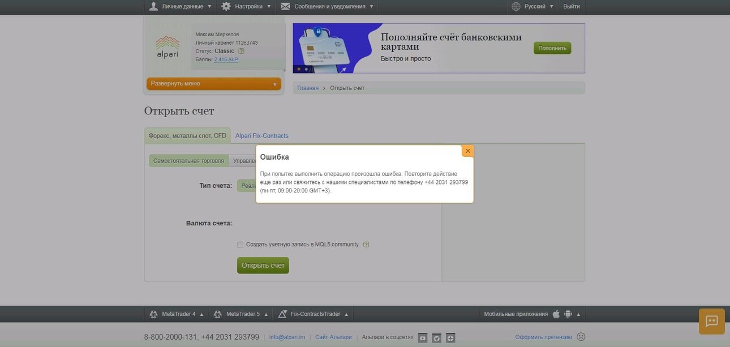Select the Самостоятельная торговля tab
730x347 pixels.
click(x=188, y=161)
